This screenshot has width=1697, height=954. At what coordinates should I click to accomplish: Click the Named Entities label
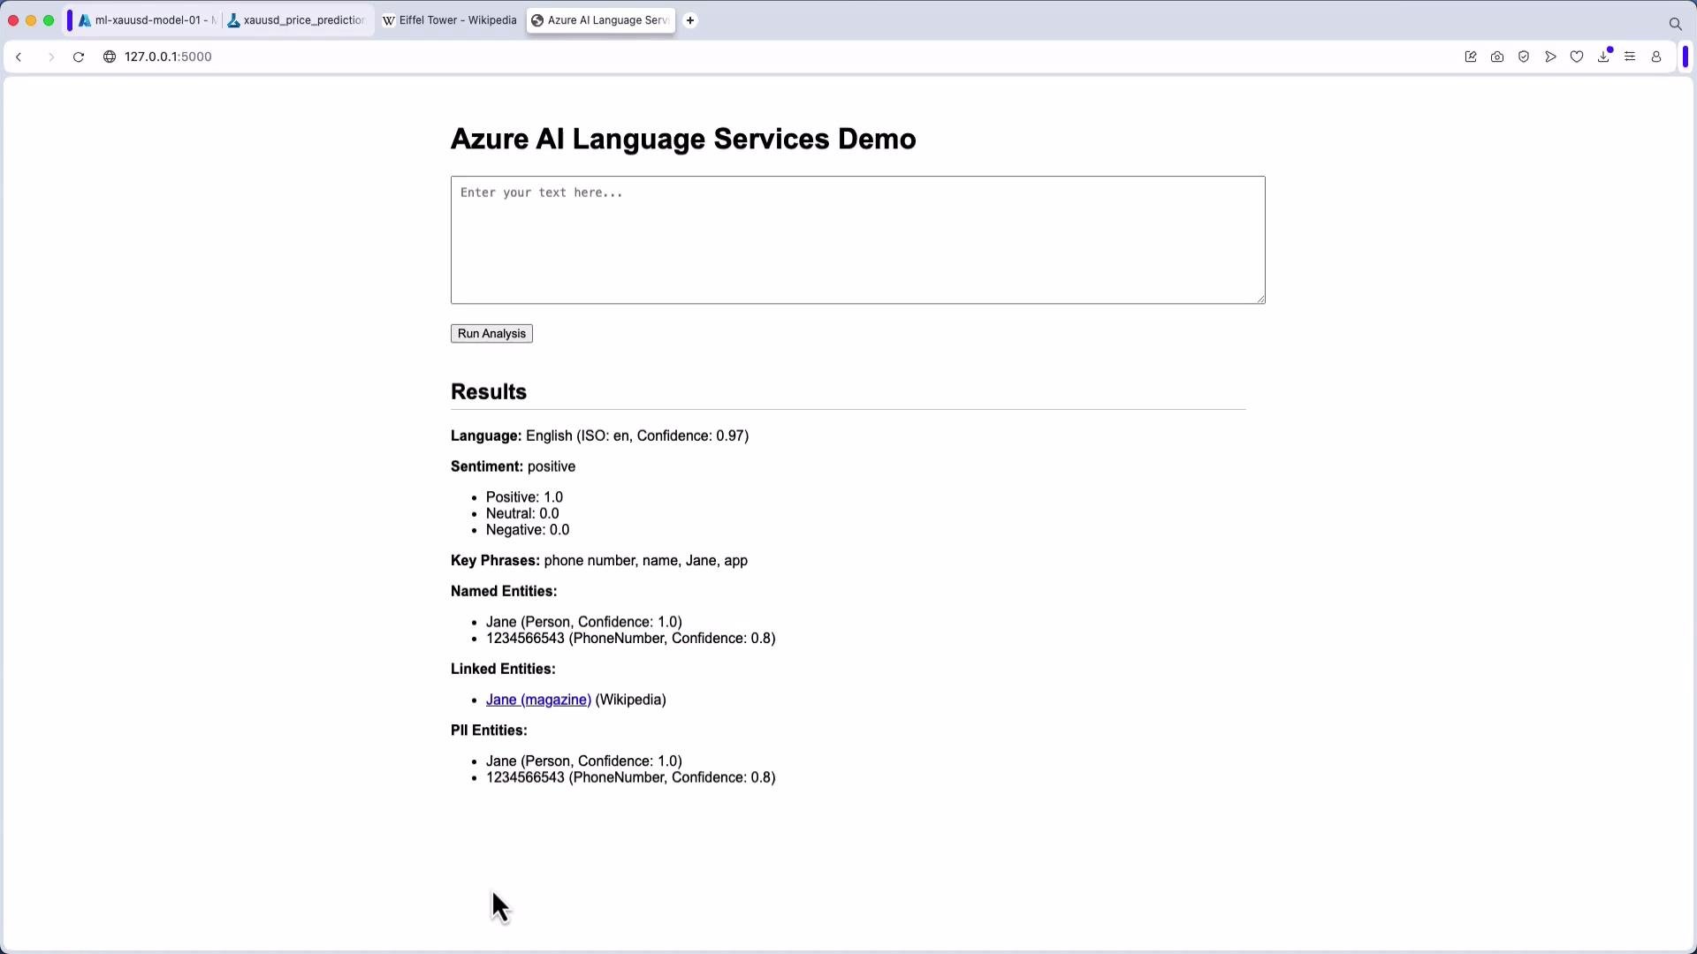(x=504, y=592)
